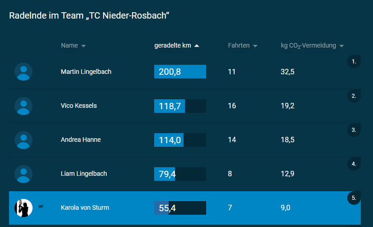Click the 200,8 km progress bar
Image resolution: width=373 pixels, height=227 pixels.
coord(180,72)
